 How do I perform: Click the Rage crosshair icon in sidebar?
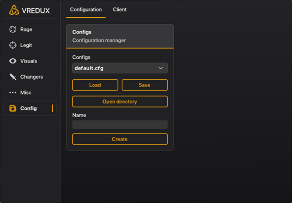[13, 29]
